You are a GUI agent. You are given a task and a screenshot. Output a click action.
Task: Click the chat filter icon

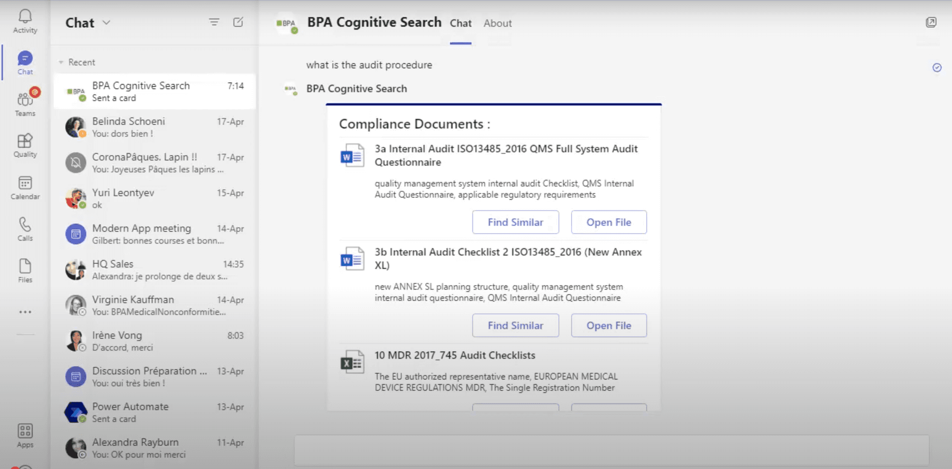pos(214,22)
